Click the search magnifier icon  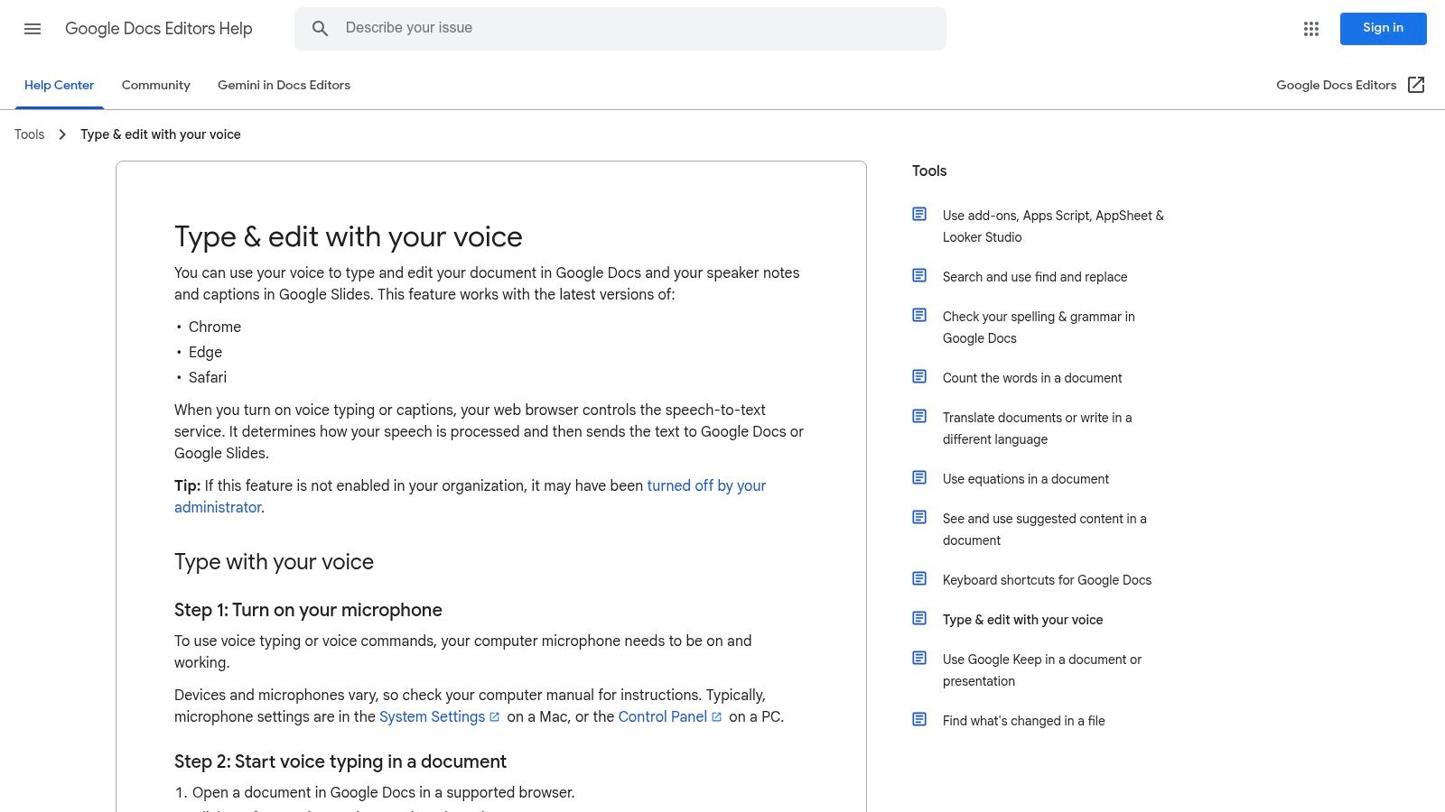pyautogui.click(x=321, y=28)
